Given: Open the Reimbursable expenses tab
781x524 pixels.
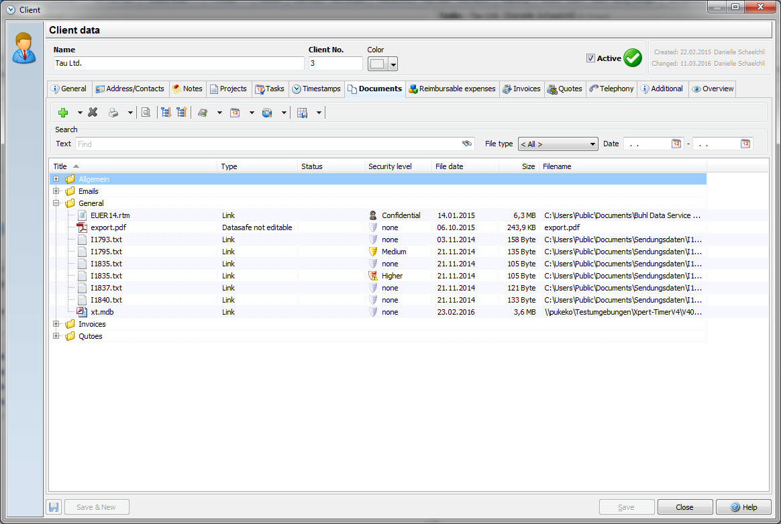Looking at the screenshot, I should pyautogui.click(x=452, y=89).
